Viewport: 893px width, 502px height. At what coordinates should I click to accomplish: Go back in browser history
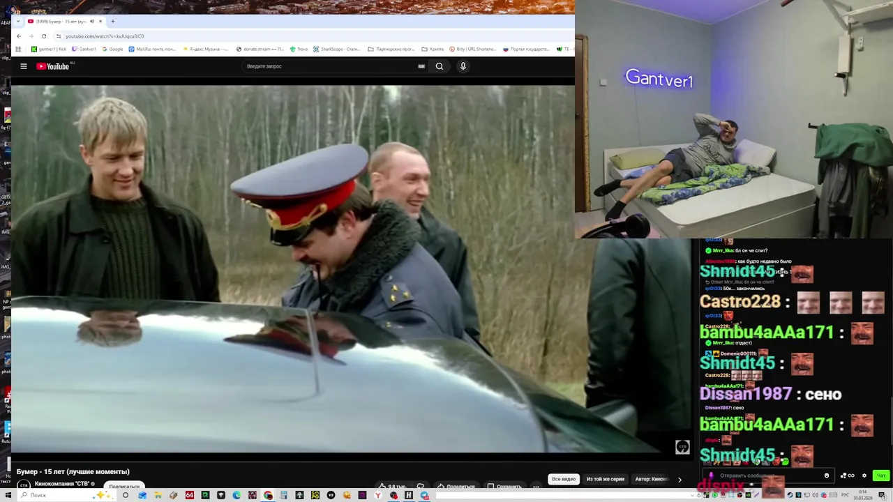point(19,36)
